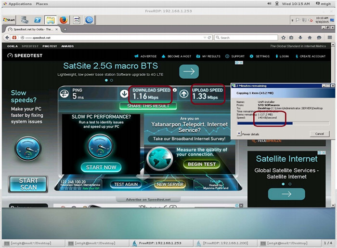Close the Speedtest.net tab

click(56, 29)
